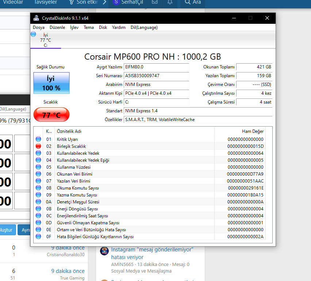Click raw value 000000000015D

click(245, 146)
